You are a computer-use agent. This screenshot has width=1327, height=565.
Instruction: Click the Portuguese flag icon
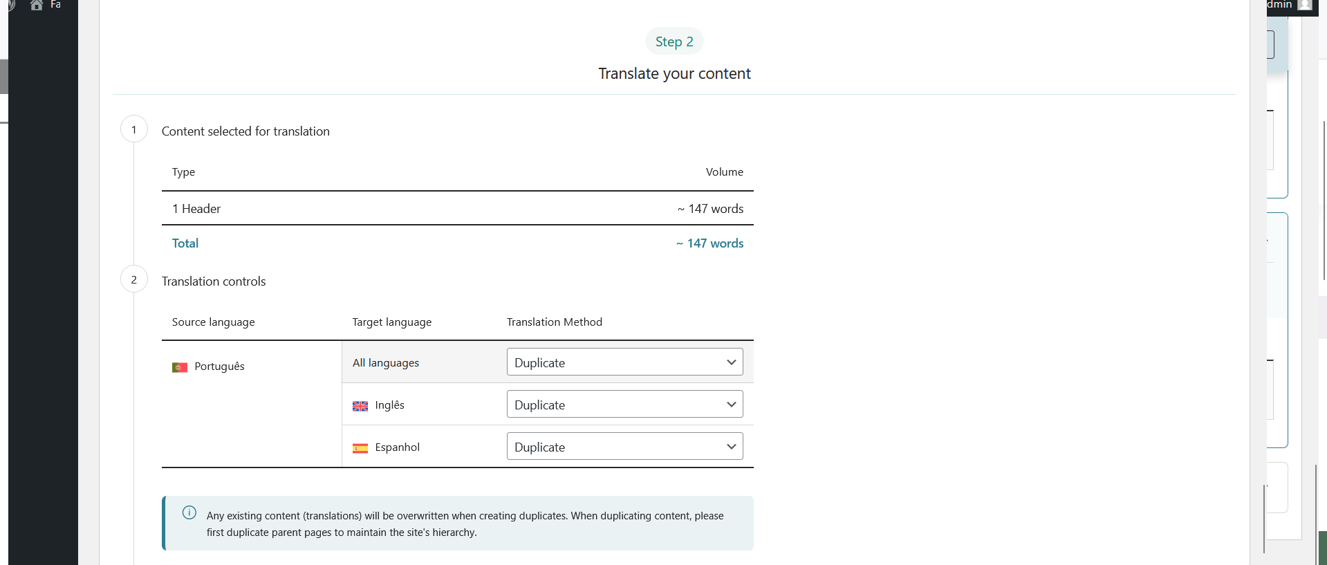point(180,367)
